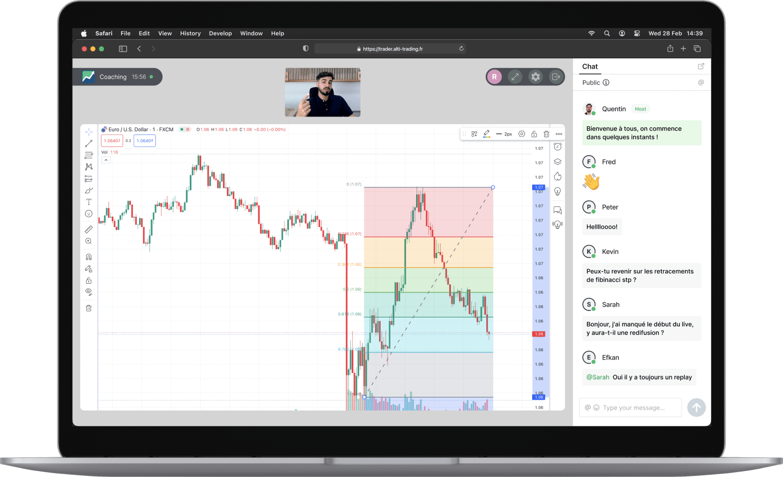This screenshot has height=477, width=783.
Task: Open the Help menu
Action: click(x=278, y=33)
